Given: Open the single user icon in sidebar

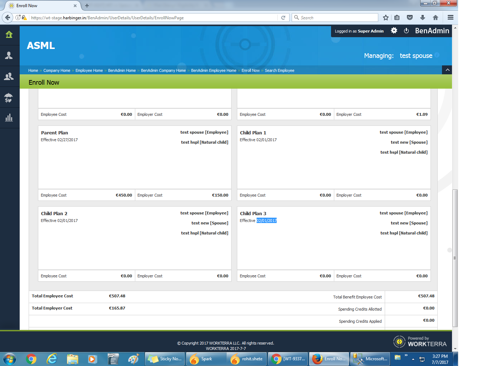Looking at the screenshot, I should (x=9, y=55).
